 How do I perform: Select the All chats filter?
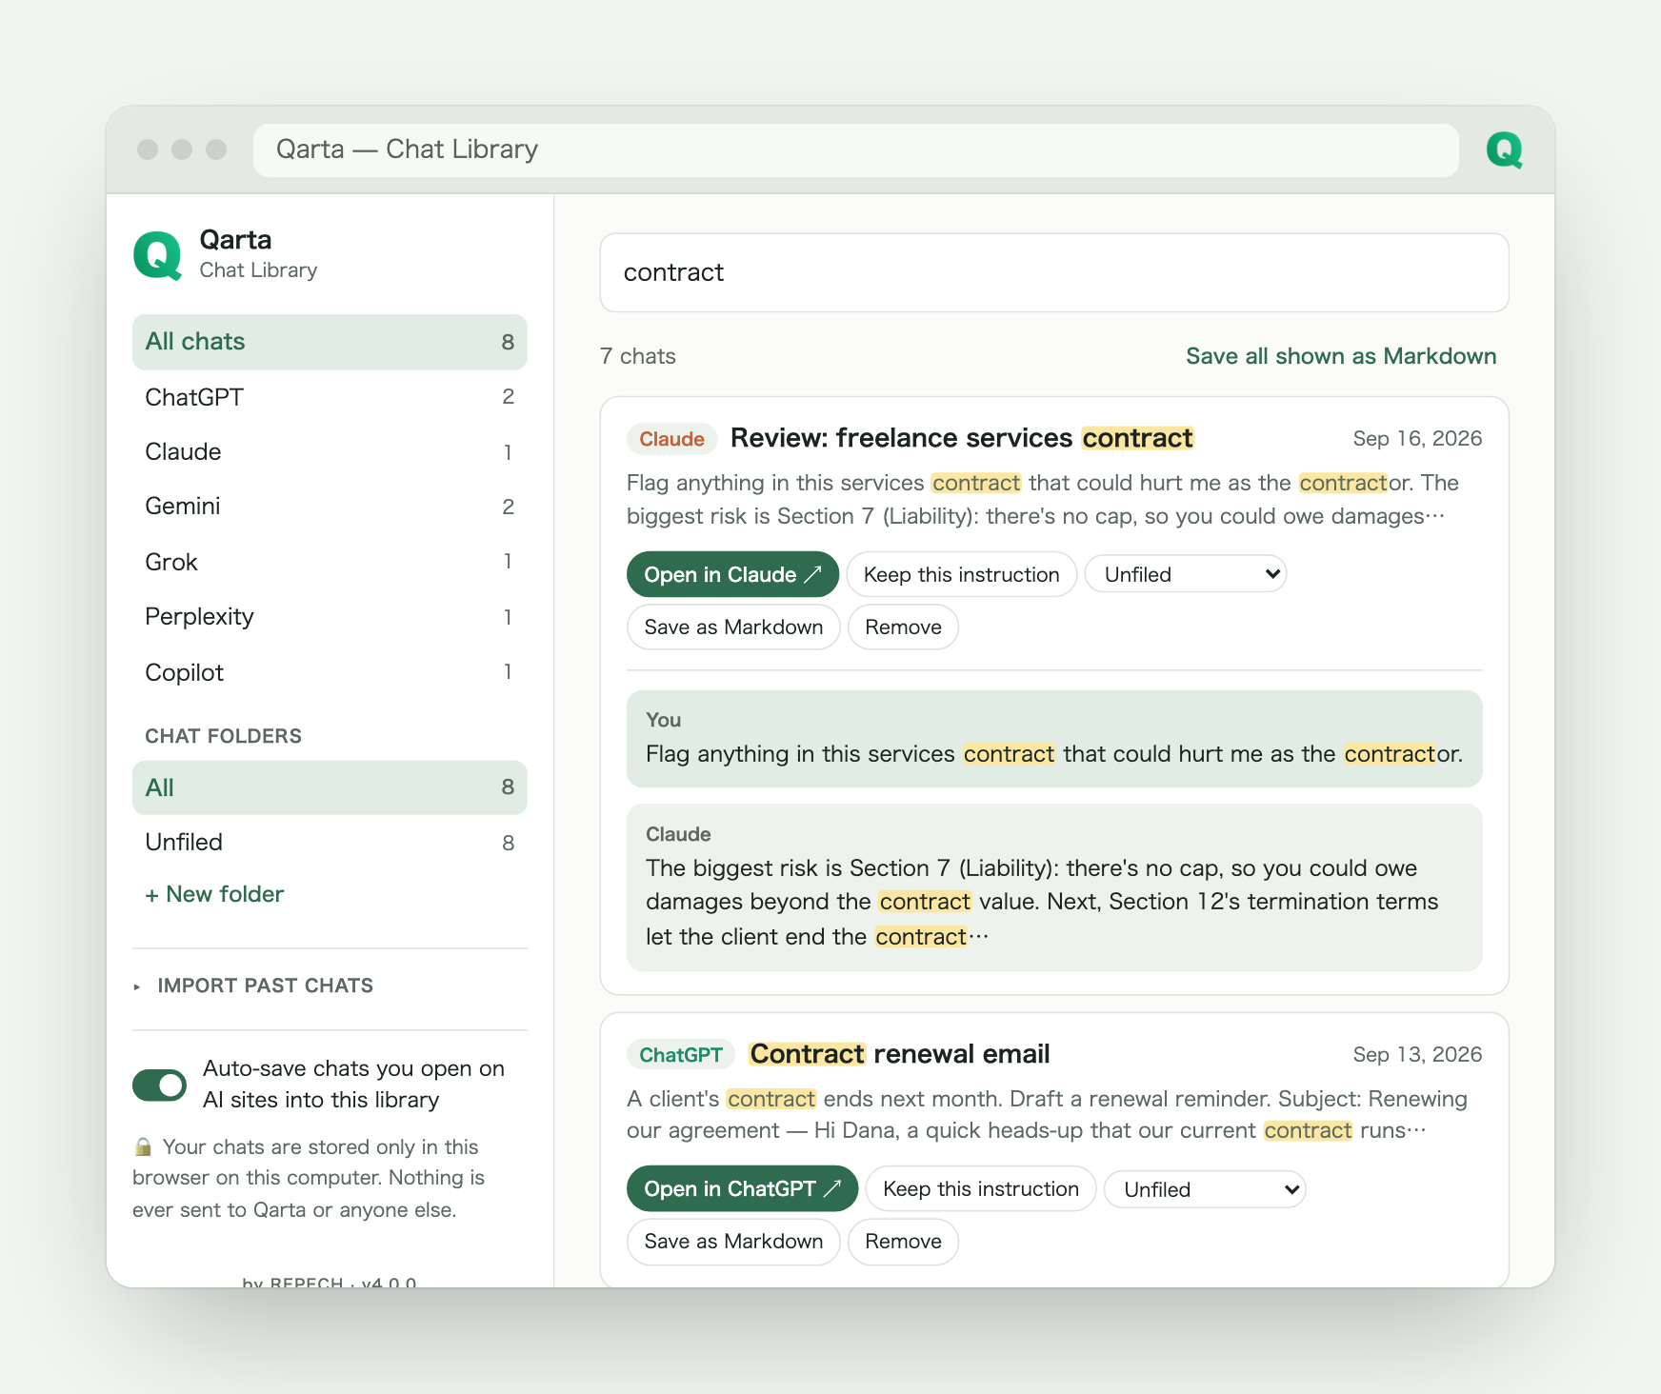[330, 342]
